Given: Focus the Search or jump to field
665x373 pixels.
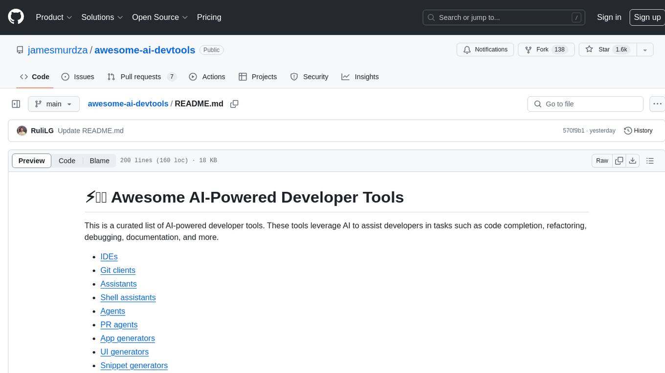Looking at the screenshot, I should pyautogui.click(x=504, y=18).
